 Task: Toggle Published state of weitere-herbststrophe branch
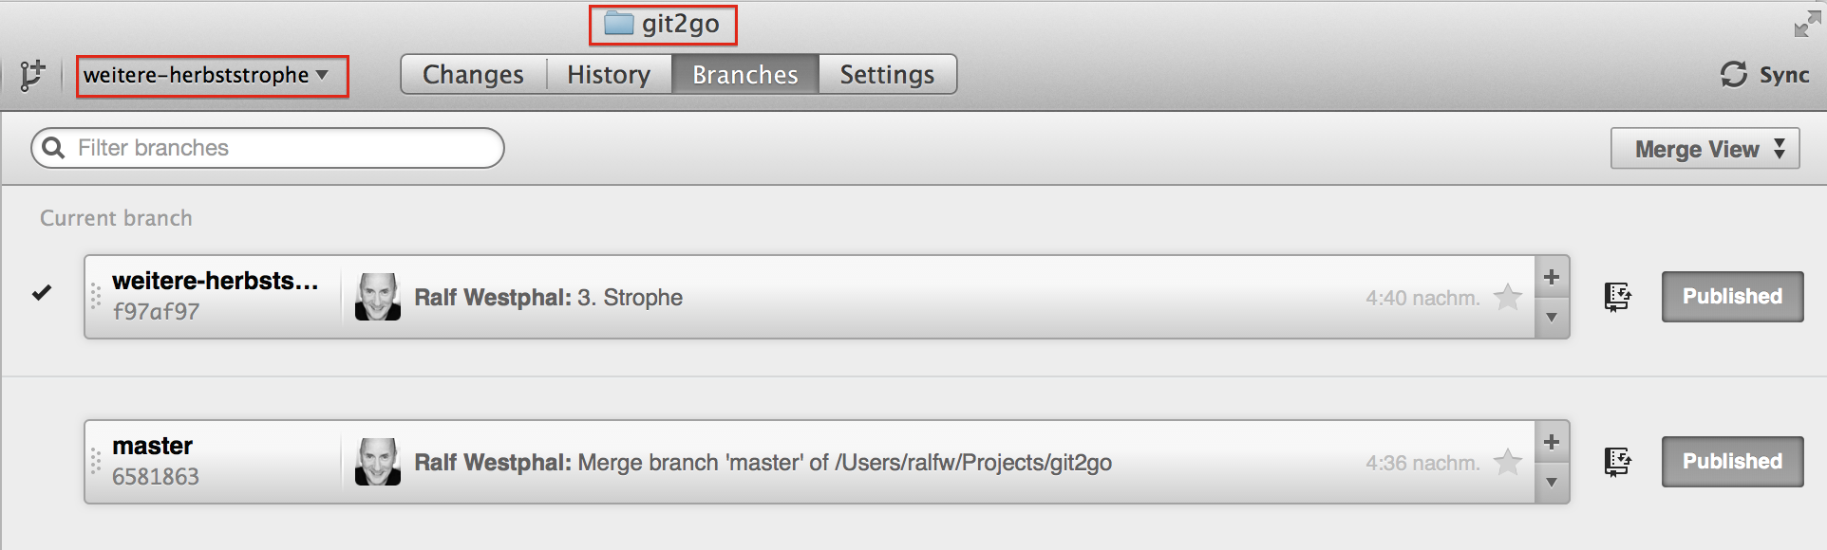1732,297
